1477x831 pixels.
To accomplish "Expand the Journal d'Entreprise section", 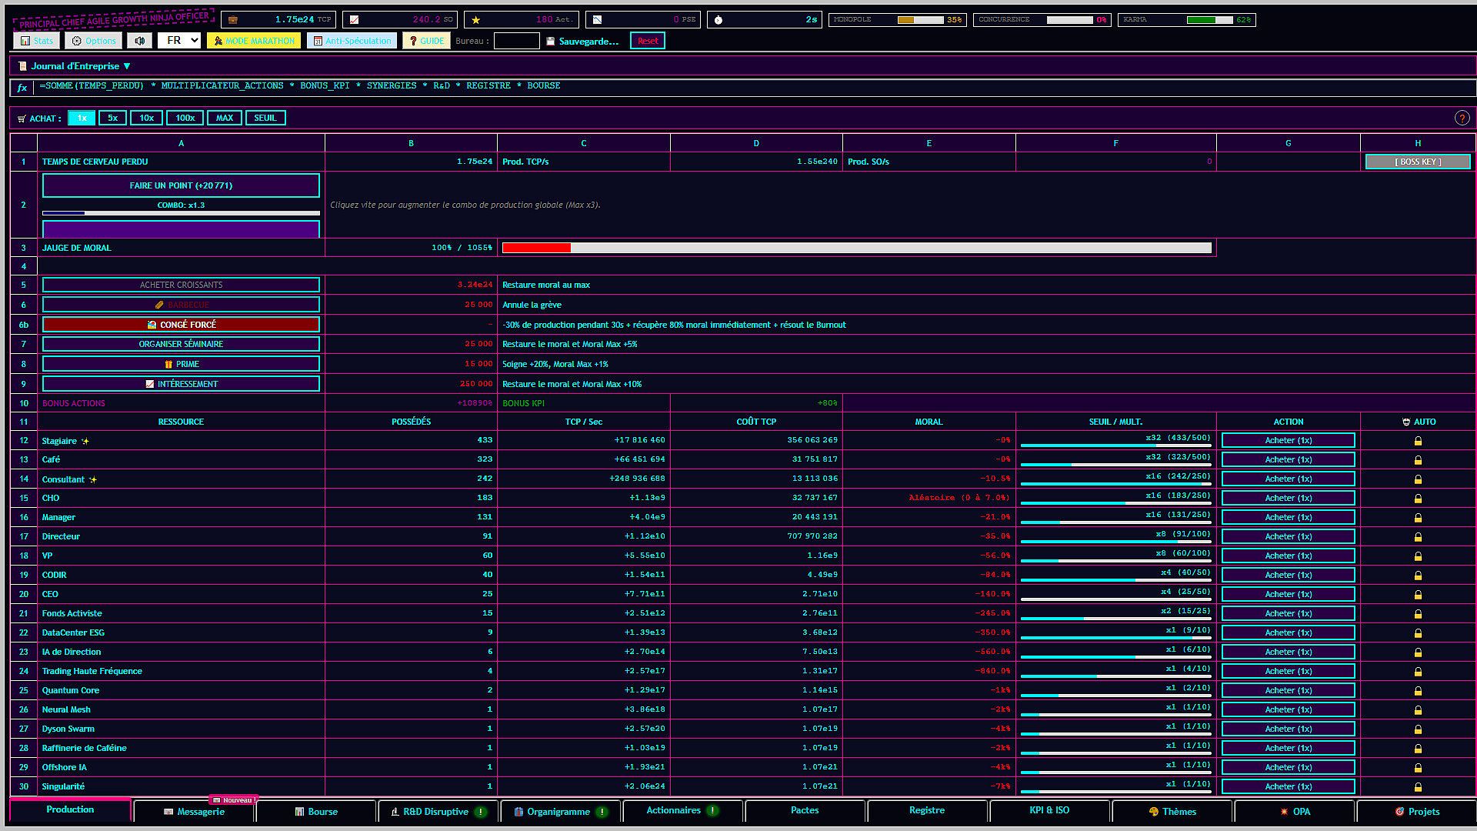I will (x=74, y=66).
